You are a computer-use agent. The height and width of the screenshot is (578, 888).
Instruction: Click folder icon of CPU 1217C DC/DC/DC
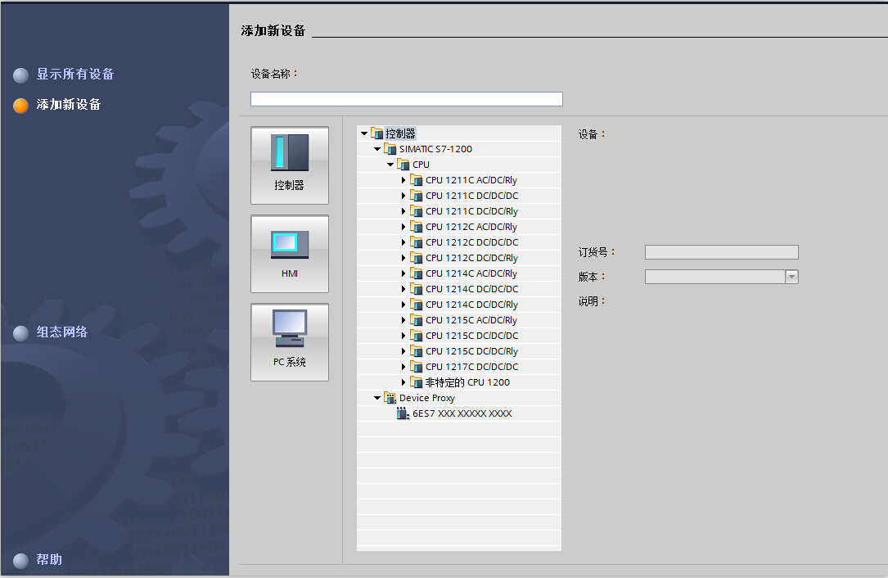pyautogui.click(x=417, y=367)
